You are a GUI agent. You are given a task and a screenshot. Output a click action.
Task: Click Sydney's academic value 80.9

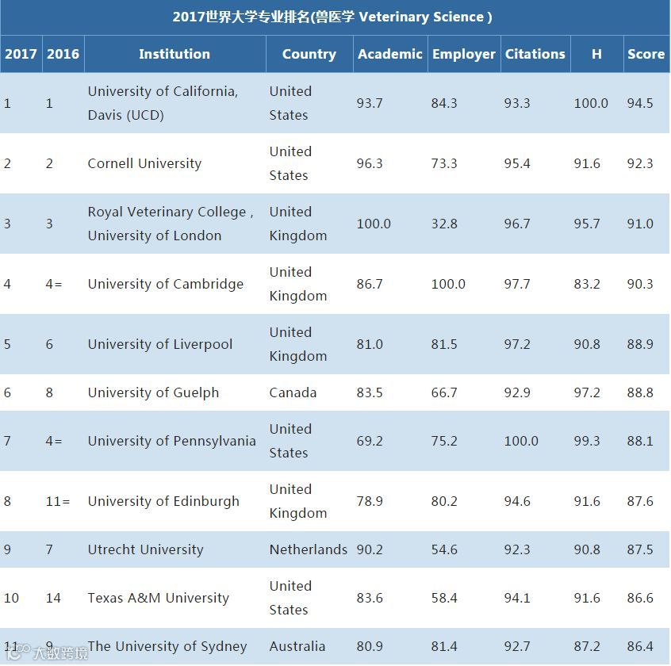click(x=370, y=646)
